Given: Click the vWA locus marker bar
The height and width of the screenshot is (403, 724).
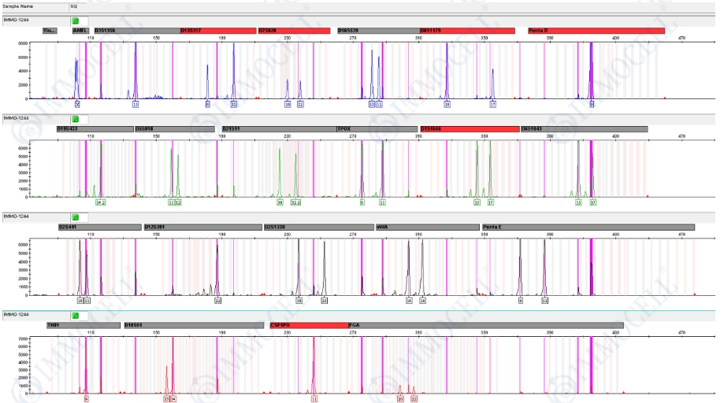Looking at the screenshot, I should click(x=425, y=227).
